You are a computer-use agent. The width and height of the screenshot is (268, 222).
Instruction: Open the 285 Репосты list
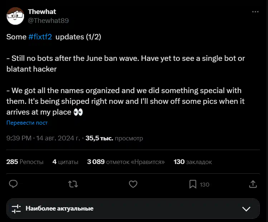tap(25, 162)
